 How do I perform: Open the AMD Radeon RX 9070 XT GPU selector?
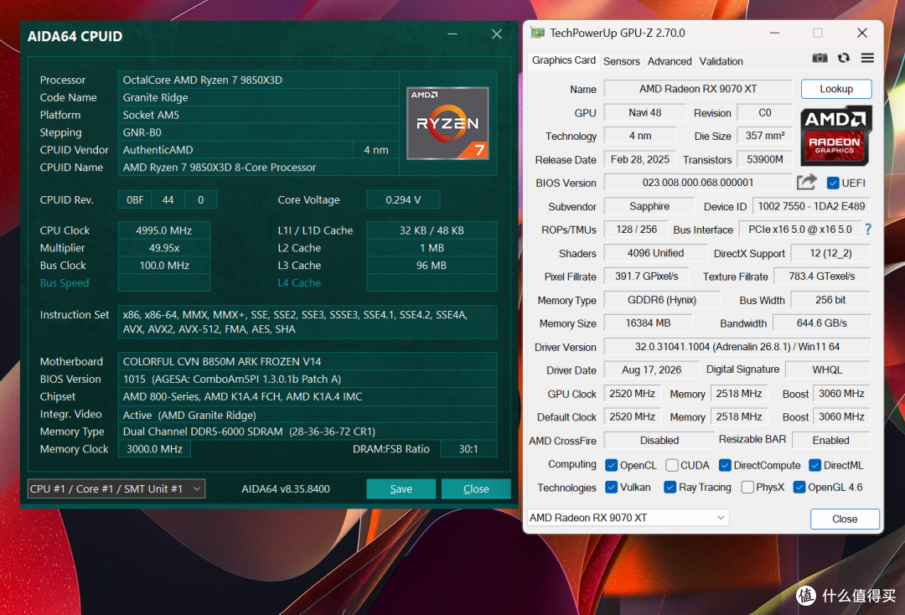(x=628, y=518)
